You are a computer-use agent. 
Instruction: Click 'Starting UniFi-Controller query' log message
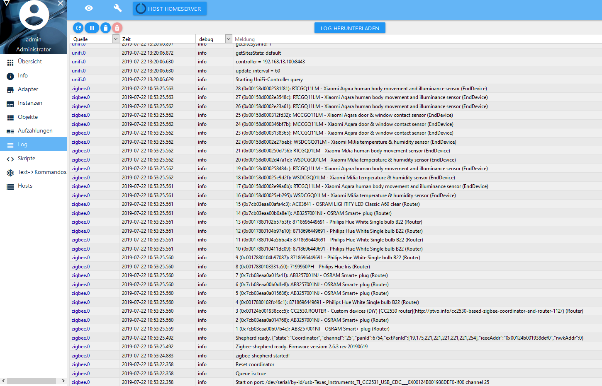(269, 80)
